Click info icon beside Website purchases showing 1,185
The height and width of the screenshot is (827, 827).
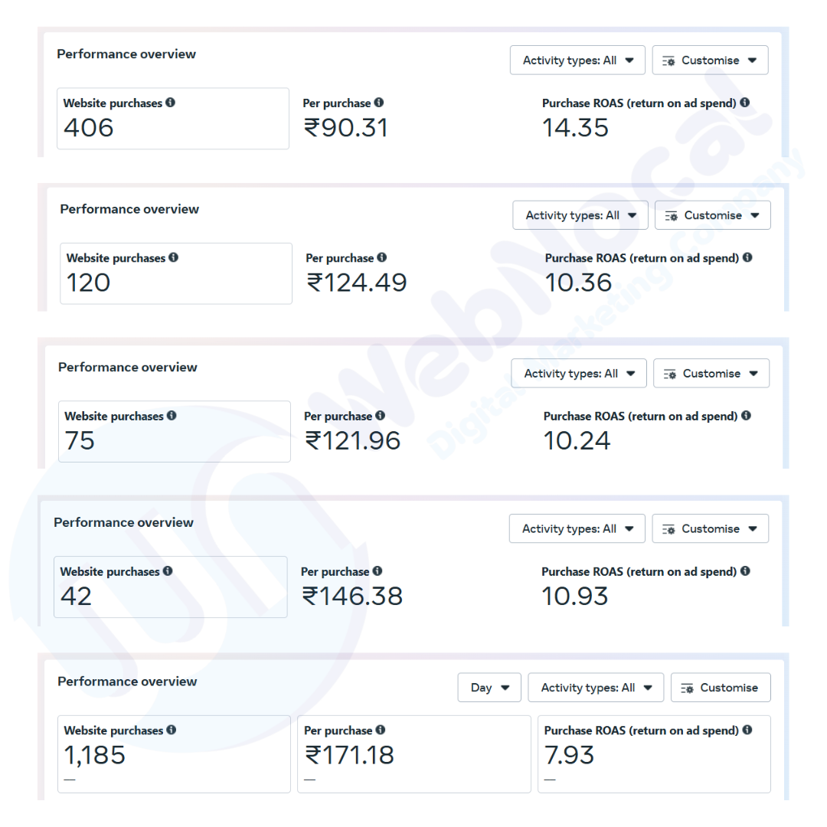coord(172,731)
